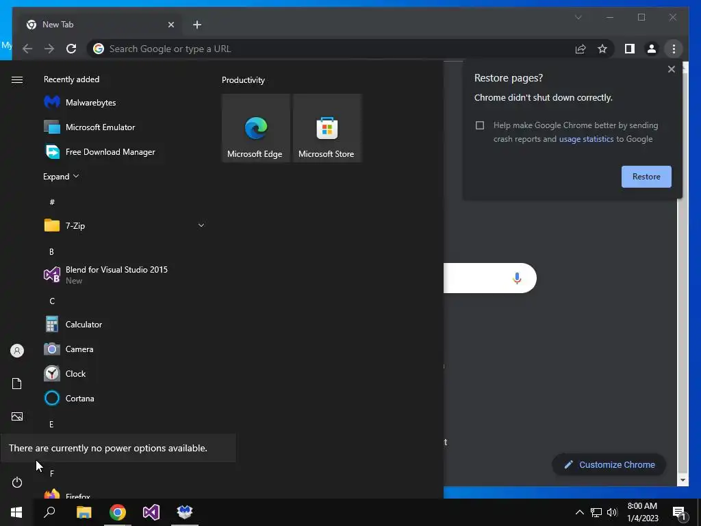This screenshot has width=701, height=526.
Task: Open the Chrome three-dot menu
Action: tap(674, 49)
